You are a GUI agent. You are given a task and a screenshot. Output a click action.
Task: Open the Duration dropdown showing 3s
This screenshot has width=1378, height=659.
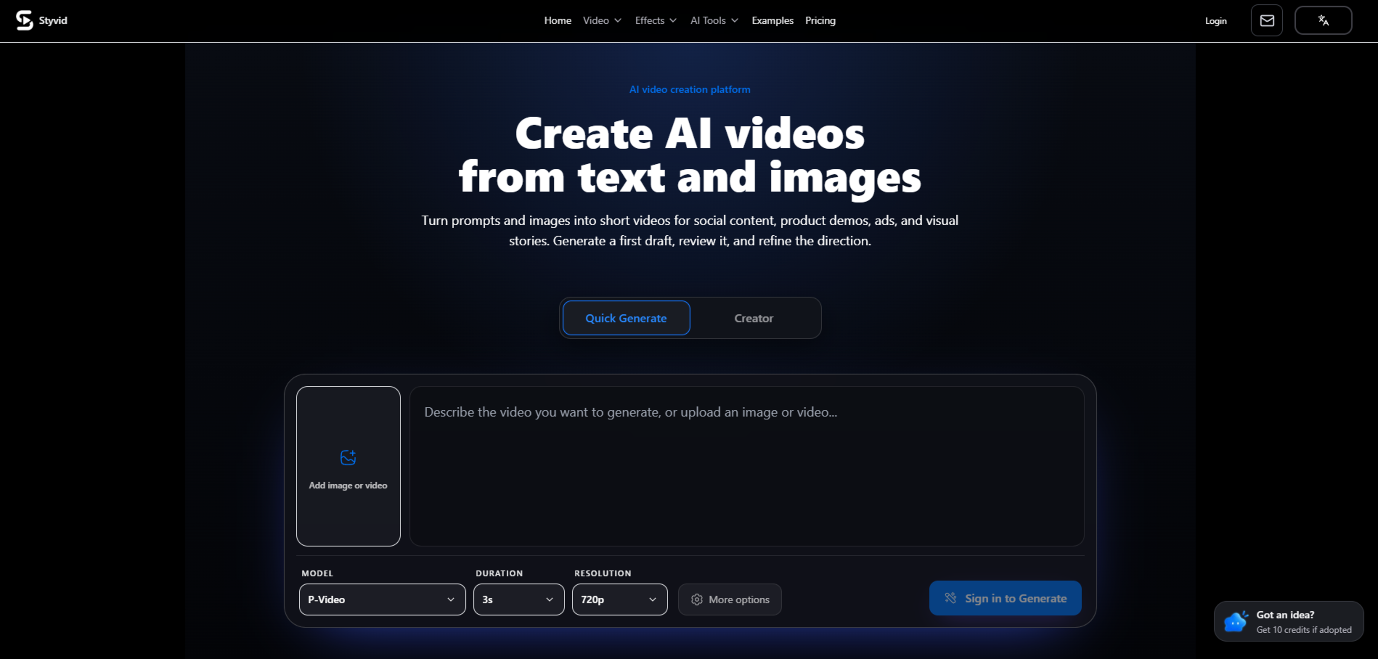tap(518, 599)
